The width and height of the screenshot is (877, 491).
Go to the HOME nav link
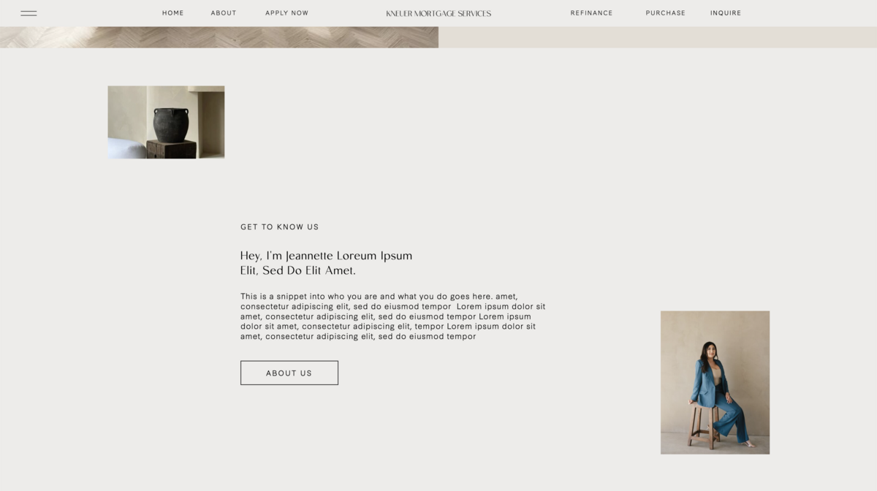pos(173,13)
